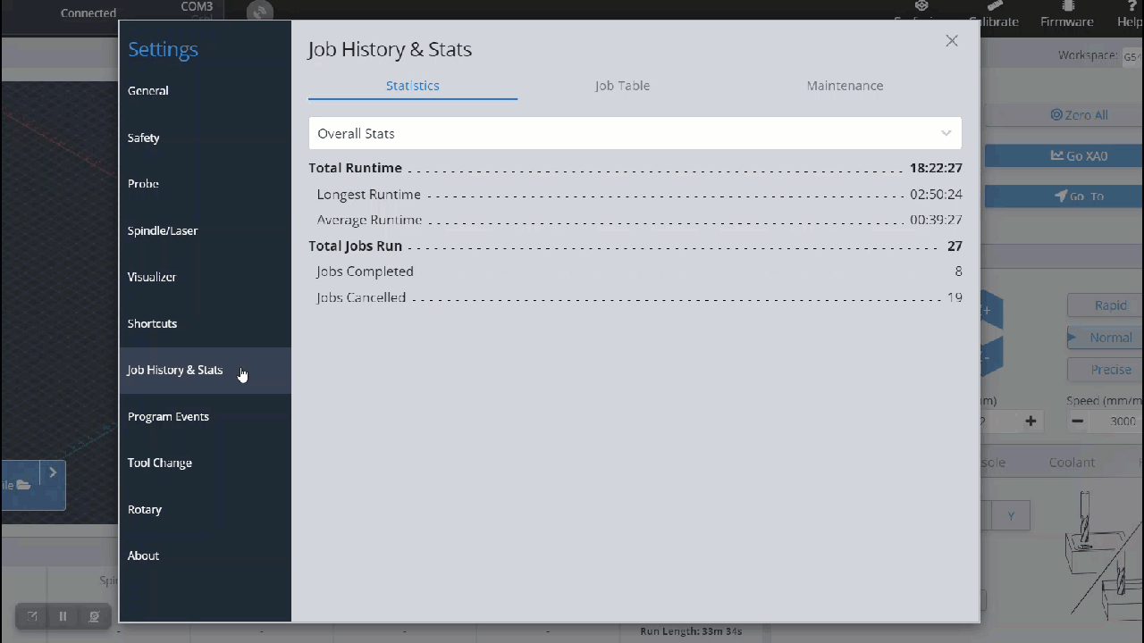Screen dimensions: 1144x643
Task: Select the Precise jog preset
Action: [x=1106, y=370]
